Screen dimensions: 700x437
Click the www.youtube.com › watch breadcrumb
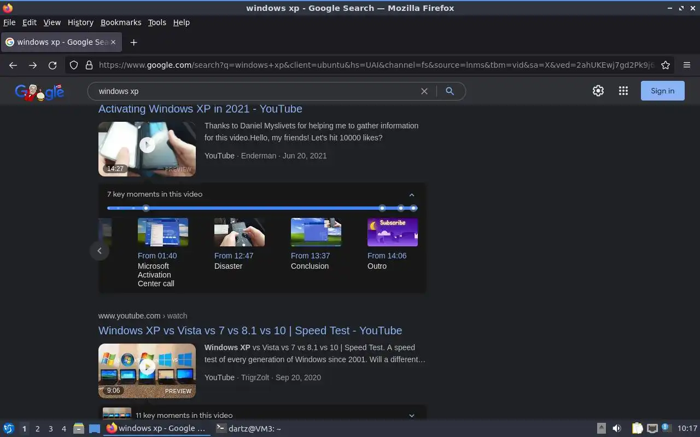click(x=143, y=316)
